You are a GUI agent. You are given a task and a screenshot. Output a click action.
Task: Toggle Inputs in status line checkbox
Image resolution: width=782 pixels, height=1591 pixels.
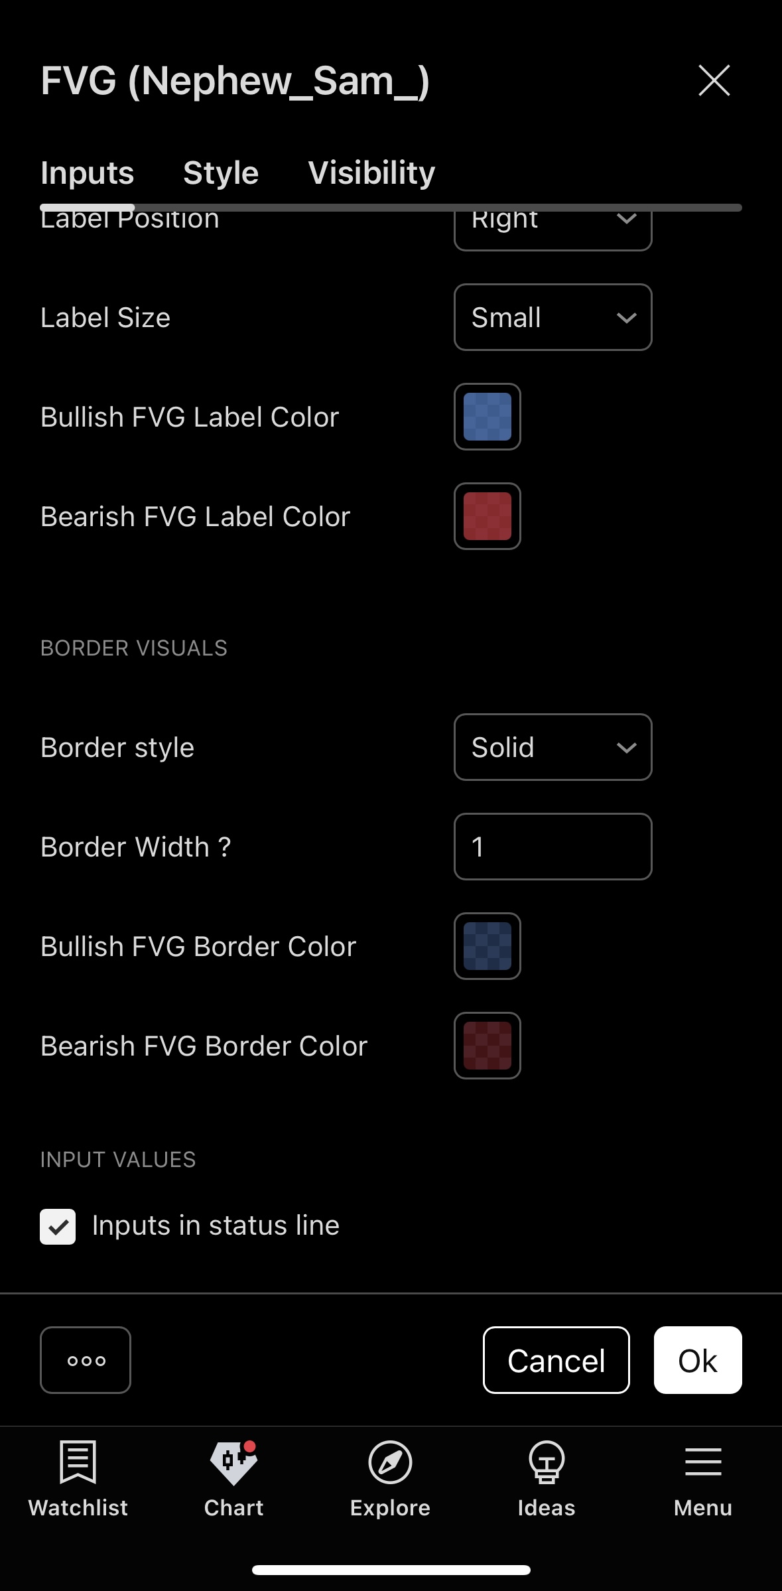click(58, 1226)
